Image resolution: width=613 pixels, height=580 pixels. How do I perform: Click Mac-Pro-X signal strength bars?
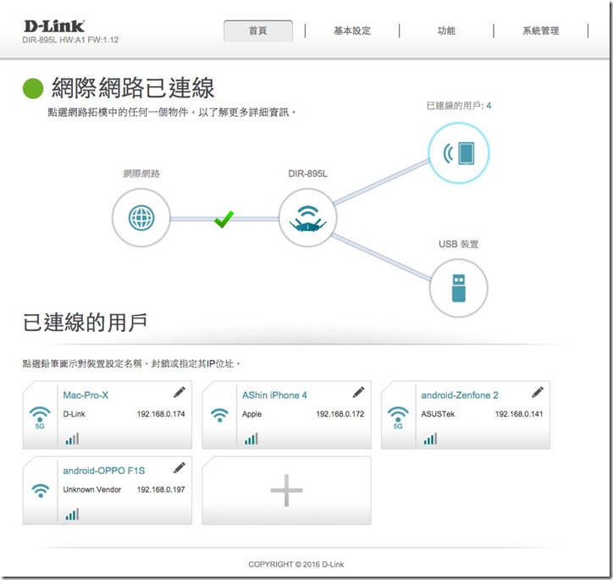(72, 439)
